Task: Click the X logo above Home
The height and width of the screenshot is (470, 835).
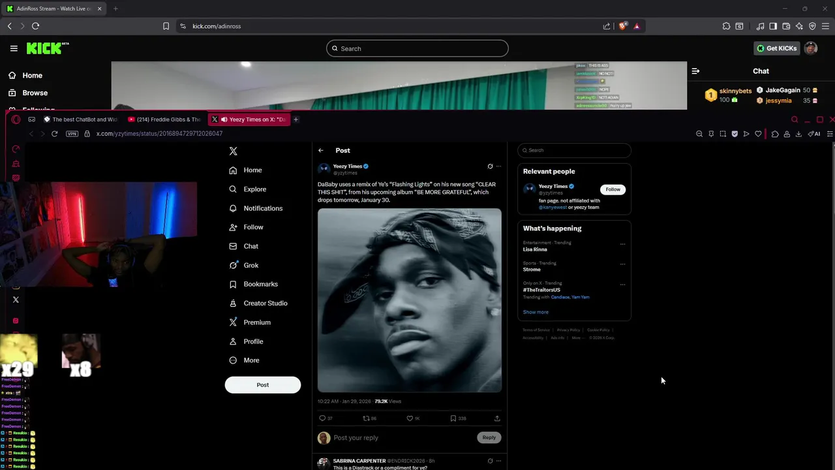Action: point(233,151)
